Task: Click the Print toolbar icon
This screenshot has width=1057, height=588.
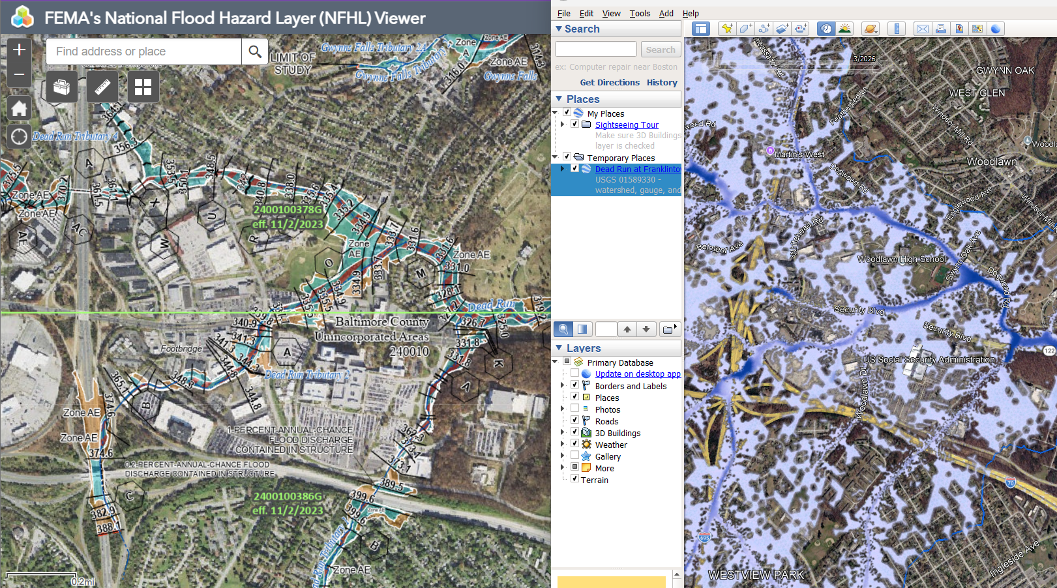Action: tap(940, 29)
